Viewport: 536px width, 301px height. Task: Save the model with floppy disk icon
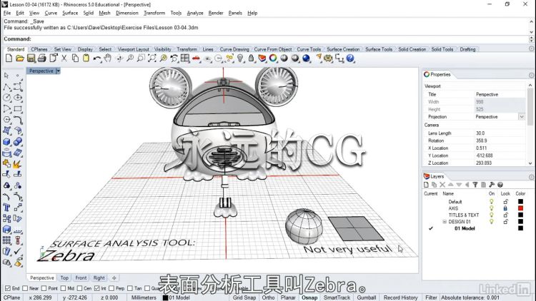coord(31,58)
